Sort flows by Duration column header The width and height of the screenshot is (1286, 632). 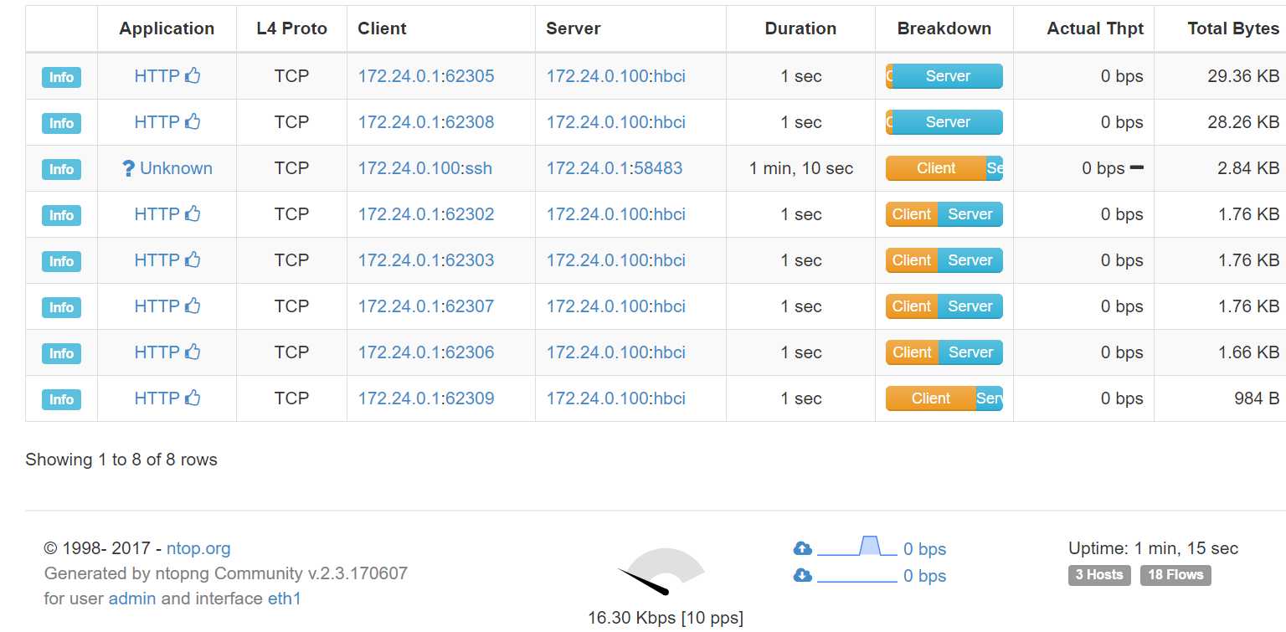point(800,28)
